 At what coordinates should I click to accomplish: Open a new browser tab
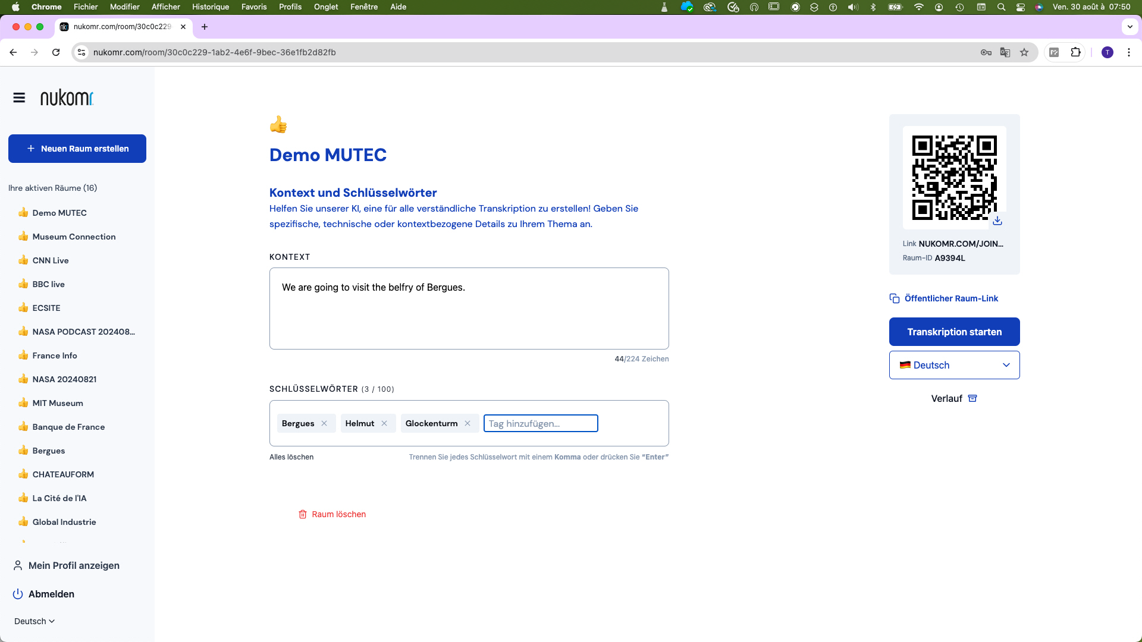point(205,27)
